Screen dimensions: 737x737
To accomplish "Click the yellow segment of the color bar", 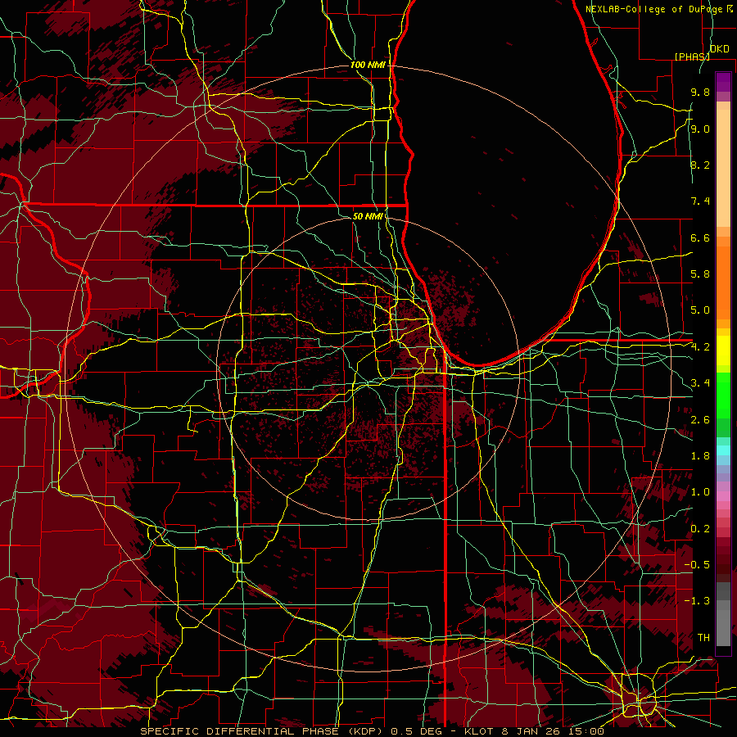I will click(723, 350).
